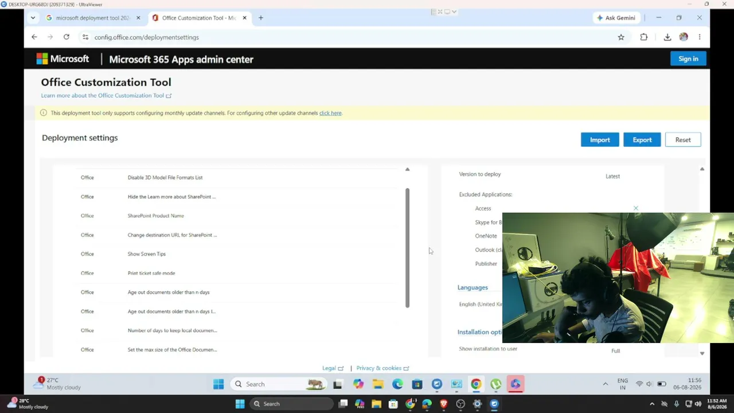Open Ask Gemini in Chrome
The height and width of the screenshot is (413, 734).
(x=616, y=18)
